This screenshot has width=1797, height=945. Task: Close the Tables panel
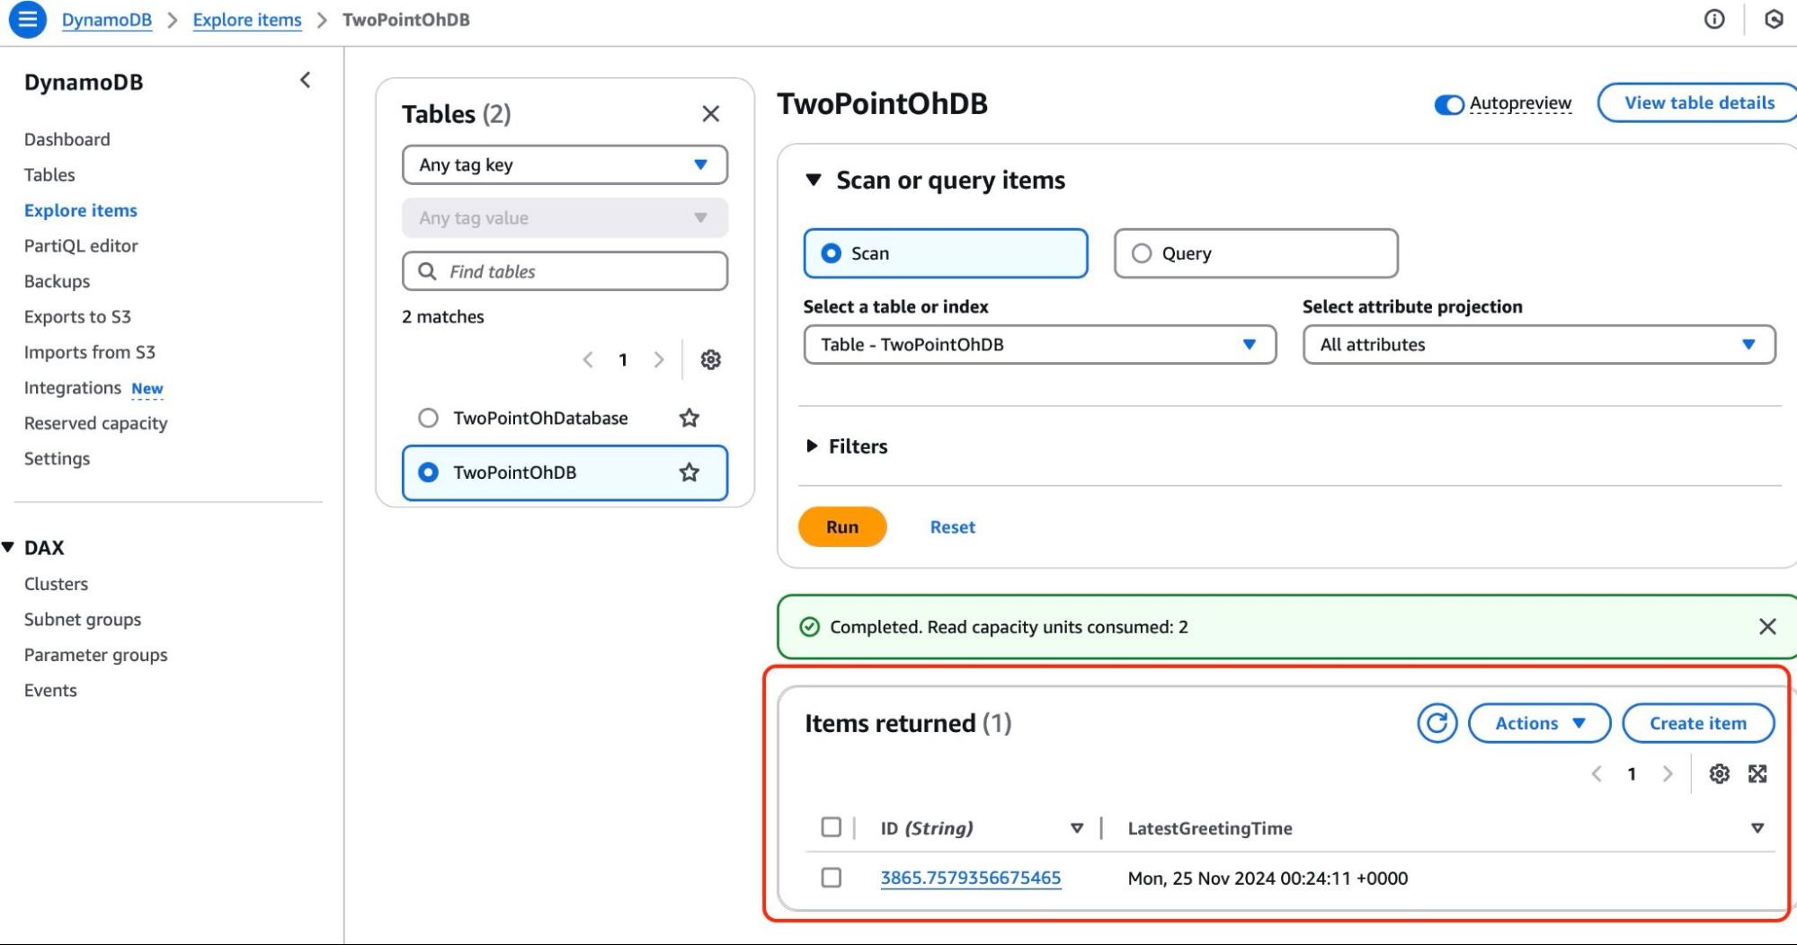tap(710, 114)
